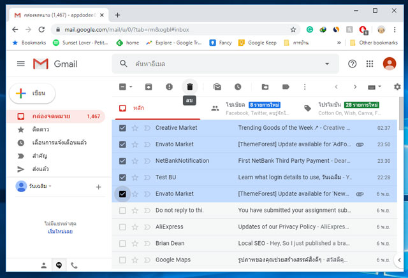This screenshot has height=278, width=408.
Task: Mark Test BU email as important
Action: [147, 177]
